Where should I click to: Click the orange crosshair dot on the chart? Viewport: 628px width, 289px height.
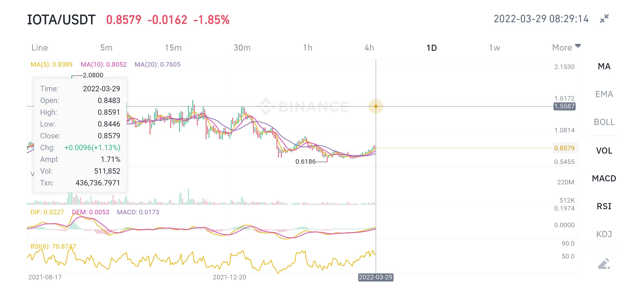click(x=376, y=106)
